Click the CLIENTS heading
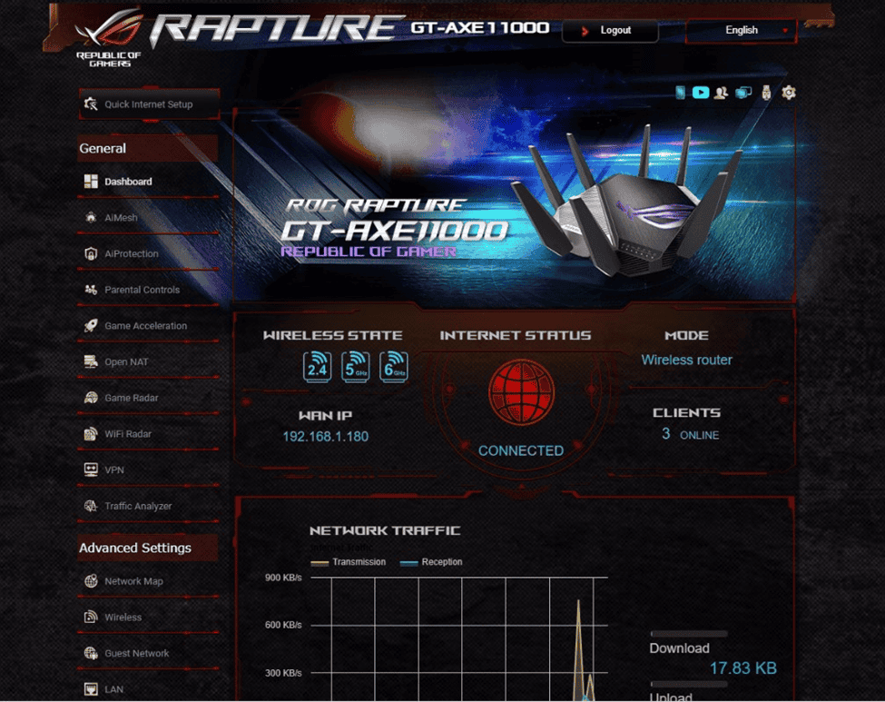 [x=686, y=413]
